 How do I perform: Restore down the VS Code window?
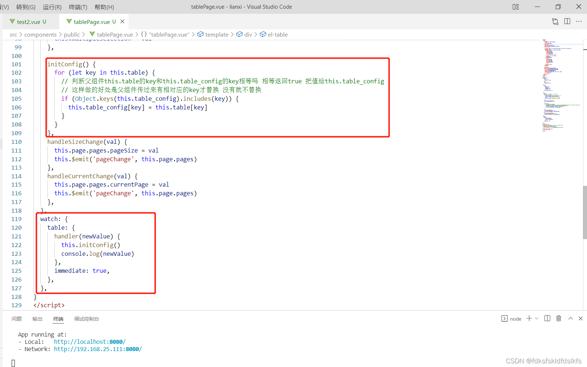pos(558,7)
